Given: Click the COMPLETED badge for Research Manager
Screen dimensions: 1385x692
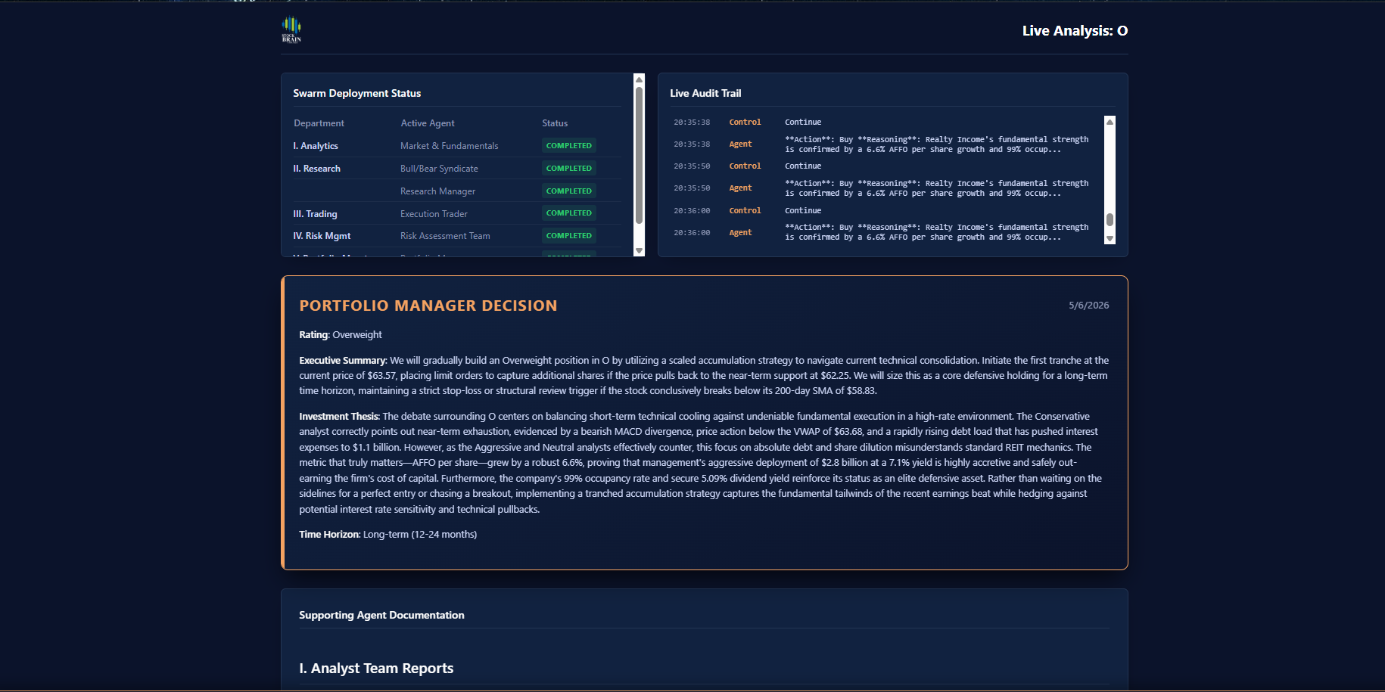Looking at the screenshot, I should 569,191.
